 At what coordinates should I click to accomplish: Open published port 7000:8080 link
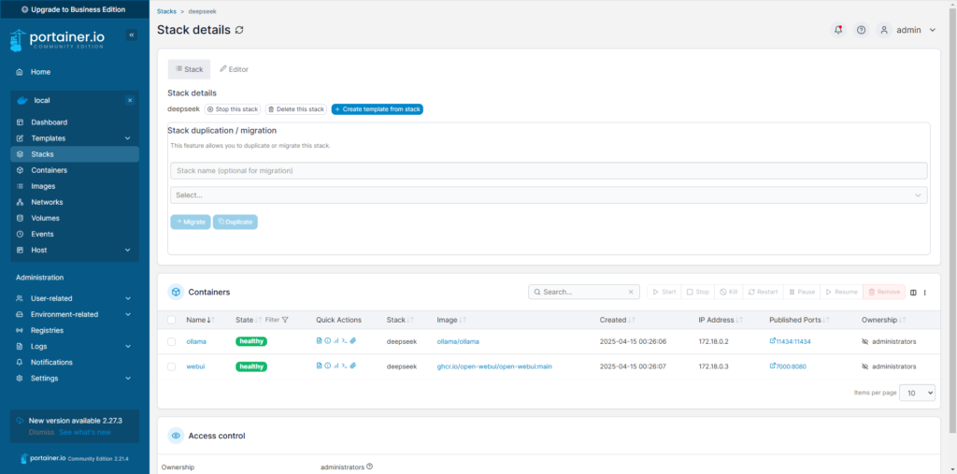coord(788,366)
